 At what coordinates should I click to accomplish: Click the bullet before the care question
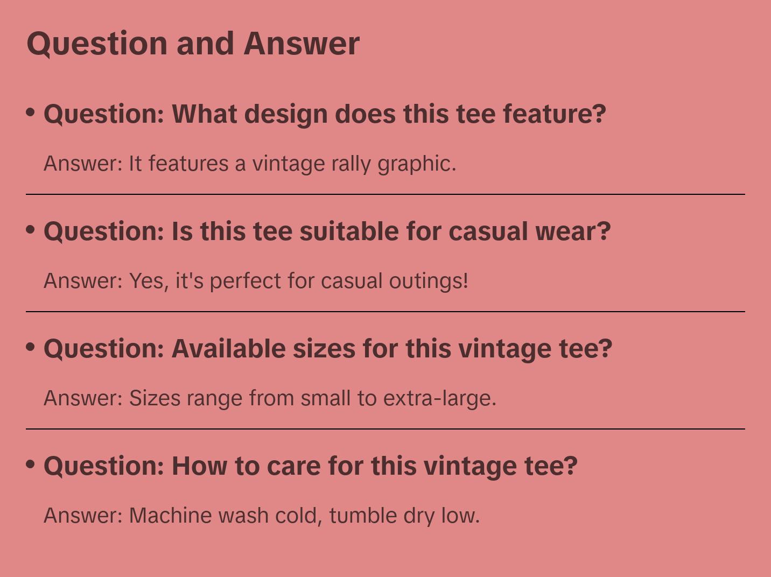(31, 464)
